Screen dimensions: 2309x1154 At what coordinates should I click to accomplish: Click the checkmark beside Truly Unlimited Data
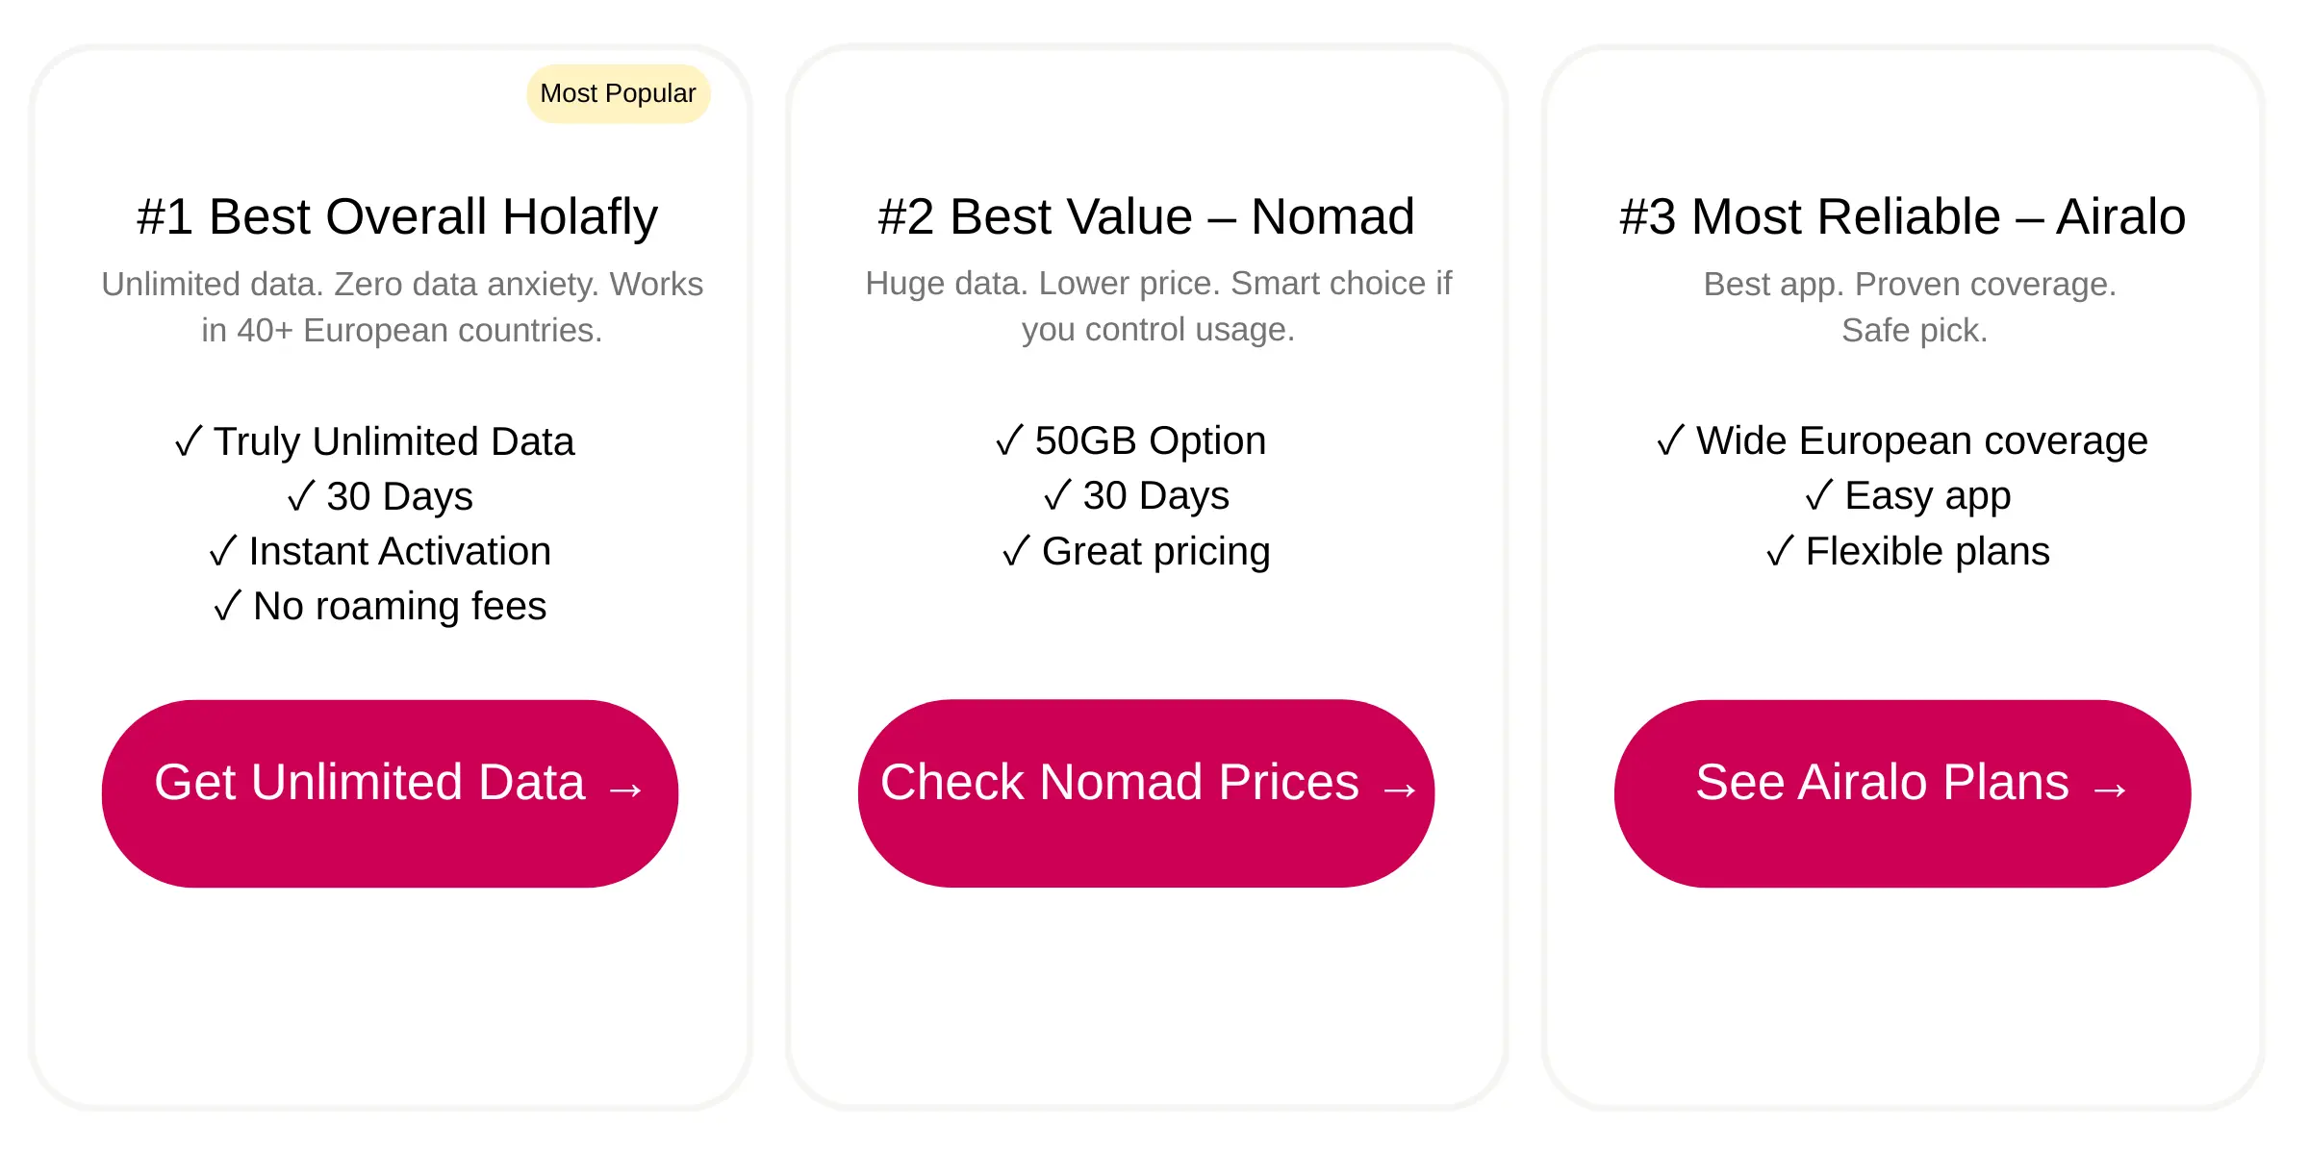coord(188,441)
